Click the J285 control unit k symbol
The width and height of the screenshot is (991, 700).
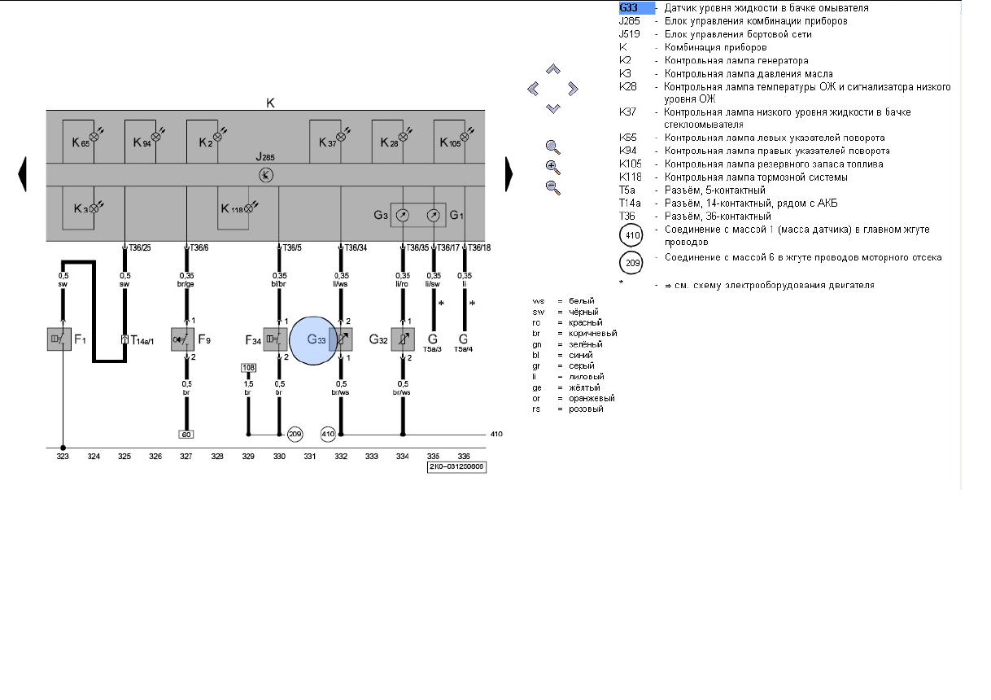(266, 175)
